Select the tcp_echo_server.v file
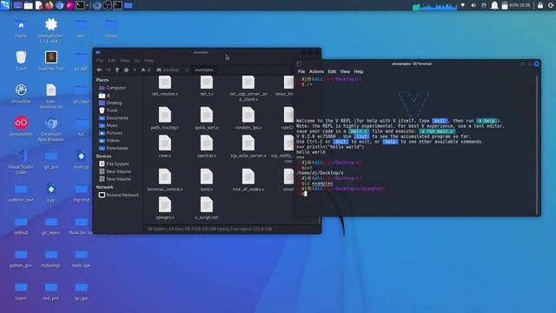 tap(248, 147)
